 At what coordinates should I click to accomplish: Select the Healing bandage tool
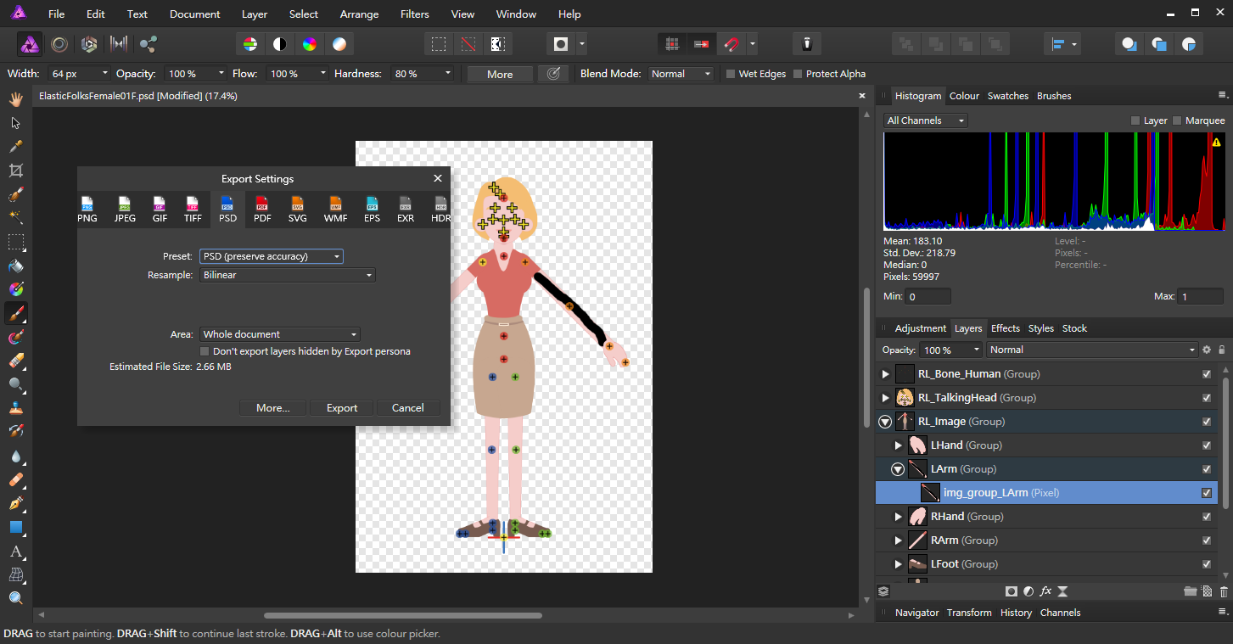[x=15, y=479]
